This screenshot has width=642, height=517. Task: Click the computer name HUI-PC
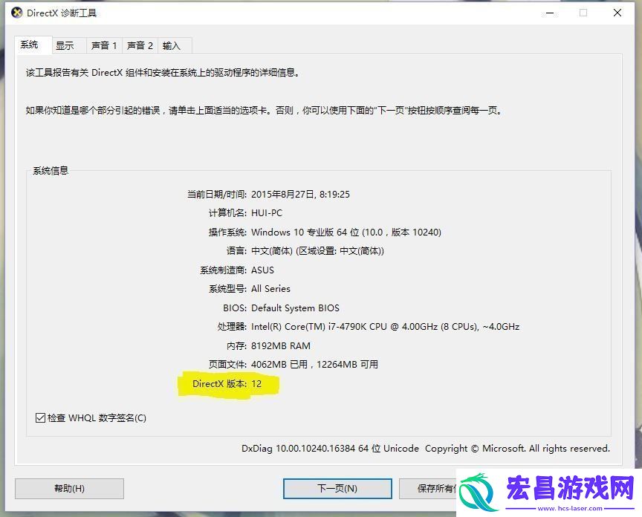pyautogui.click(x=267, y=213)
